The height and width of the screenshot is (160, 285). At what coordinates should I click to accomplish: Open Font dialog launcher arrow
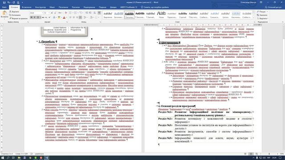tap(67, 22)
